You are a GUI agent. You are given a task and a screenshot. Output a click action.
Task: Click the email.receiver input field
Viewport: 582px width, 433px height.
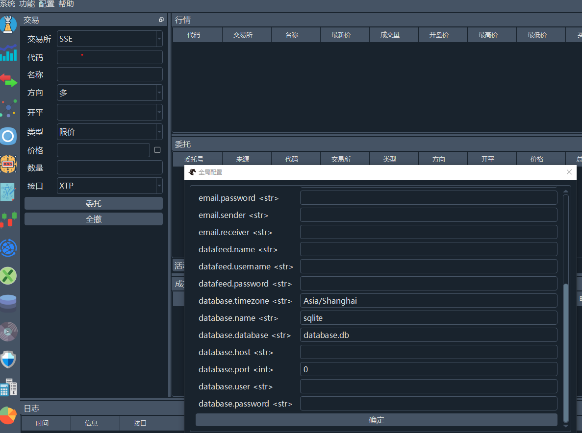(x=429, y=232)
